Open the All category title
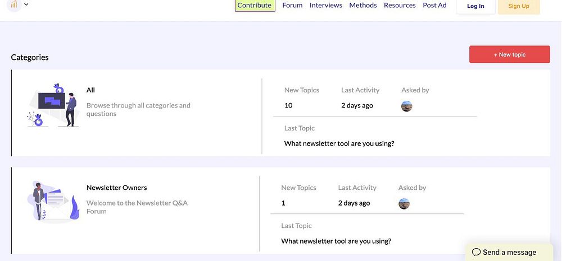Image resolution: width=562 pixels, height=261 pixels. pyautogui.click(x=90, y=90)
